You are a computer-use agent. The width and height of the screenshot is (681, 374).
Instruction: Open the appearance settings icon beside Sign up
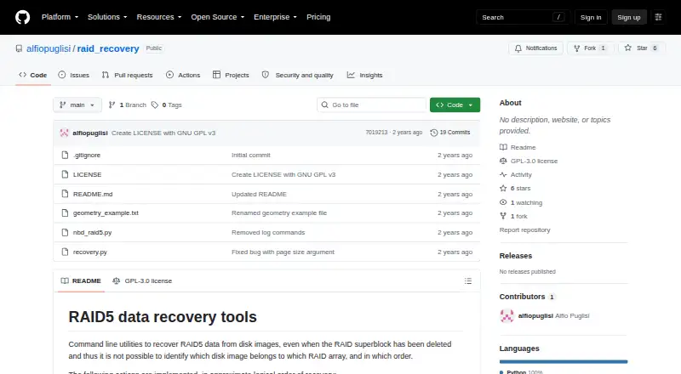point(658,17)
